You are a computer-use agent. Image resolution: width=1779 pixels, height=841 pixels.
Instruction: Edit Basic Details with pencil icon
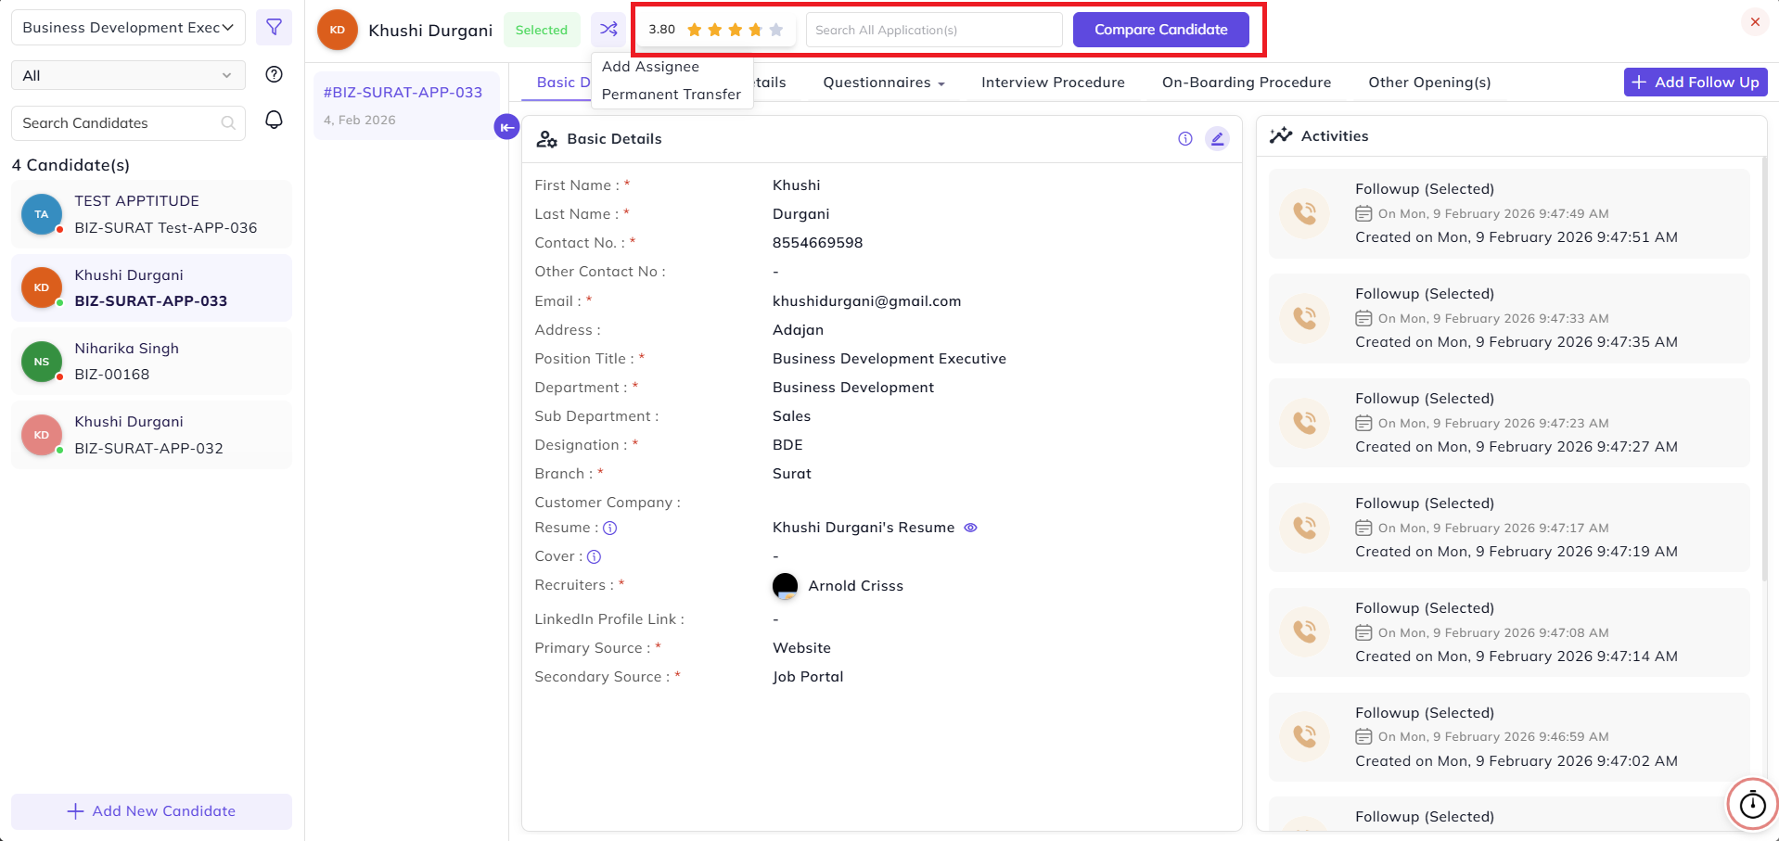[x=1217, y=139]
